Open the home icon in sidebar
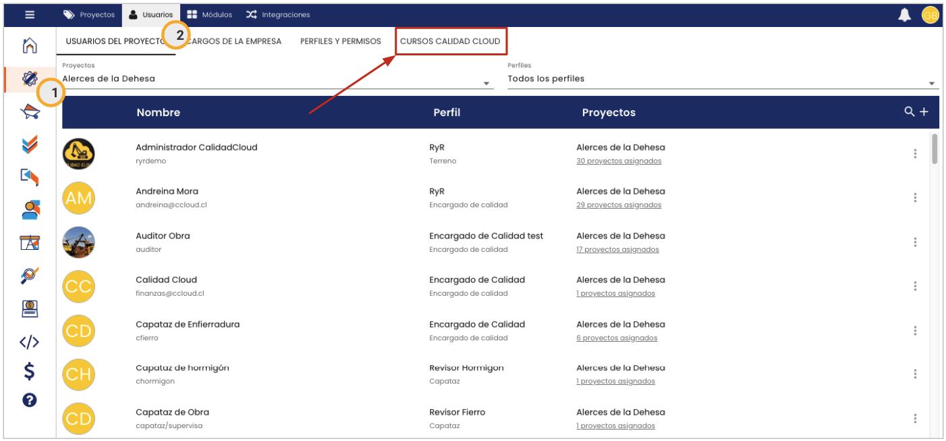Image resolution: width=946 pixels, height=441 pixels. tap(30, 46)
